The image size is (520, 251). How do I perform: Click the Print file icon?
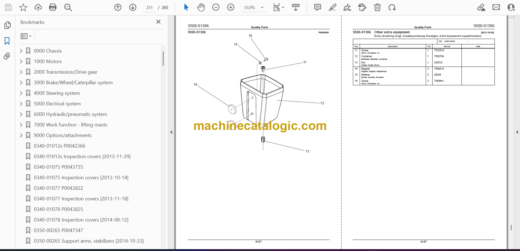click(53, 7)
